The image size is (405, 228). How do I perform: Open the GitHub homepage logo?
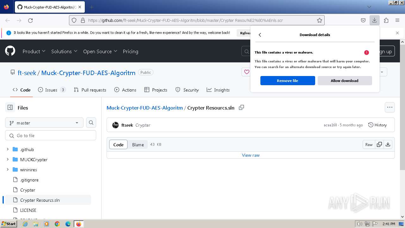(x=10, y=51)
